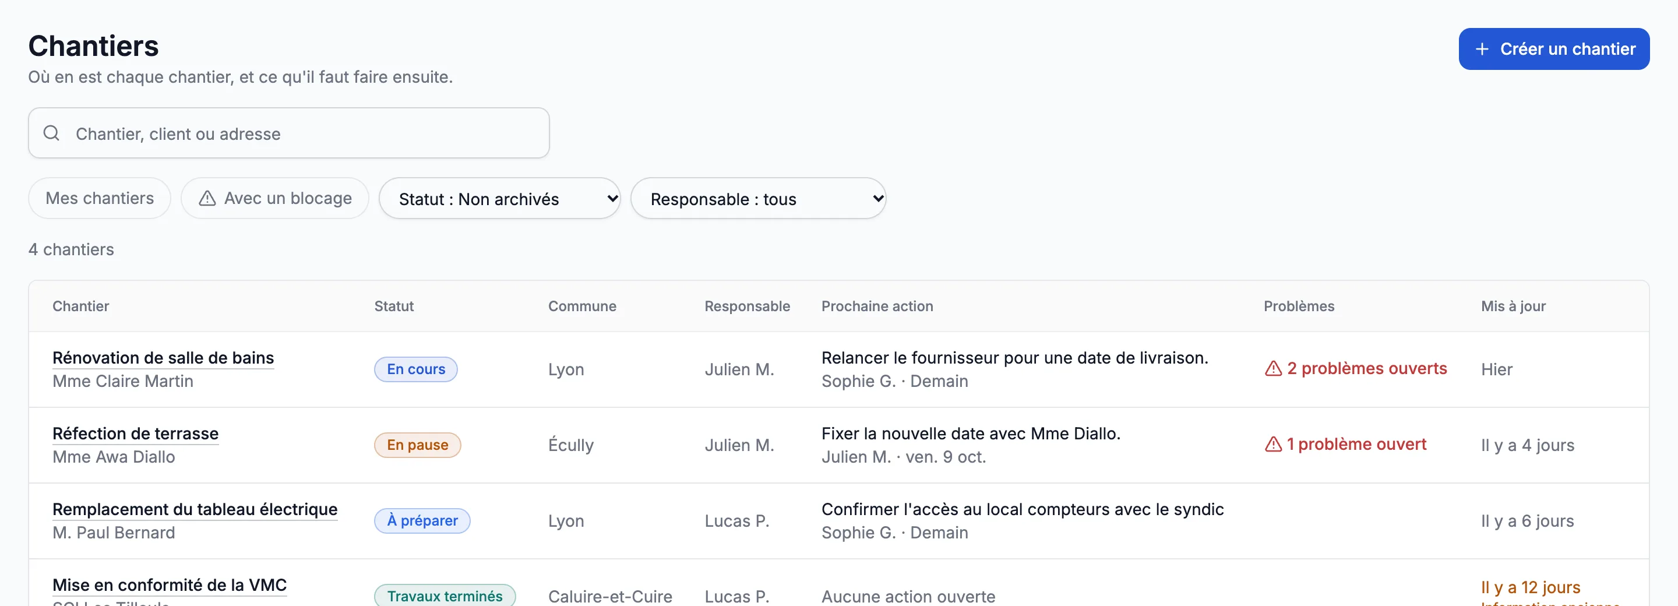Click client name Mme Awa Diallo
This screenshot has width=1678, height=606.
(x=114, y=457)
